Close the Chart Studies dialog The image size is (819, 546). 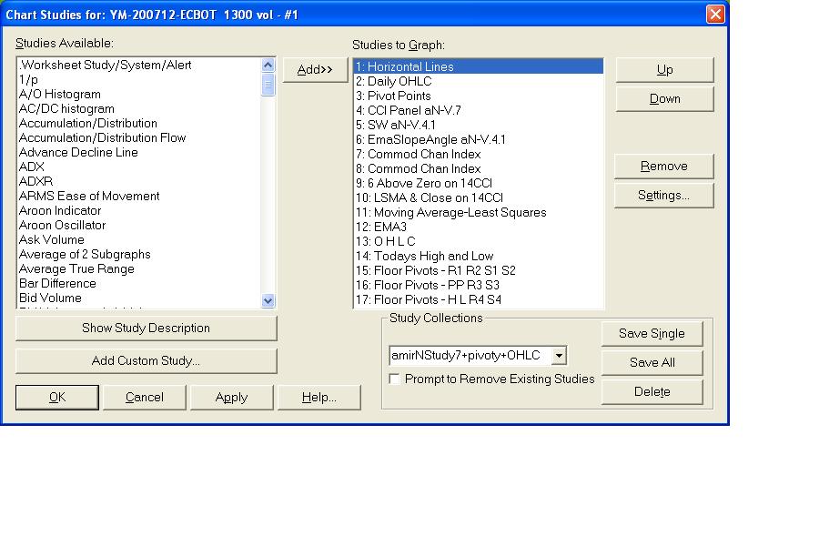pos(715,15)
